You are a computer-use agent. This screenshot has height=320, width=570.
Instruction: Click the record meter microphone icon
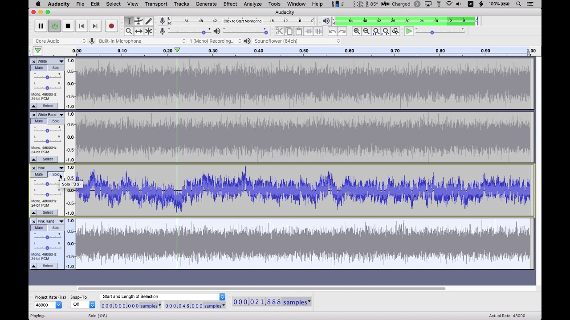point(163,21)
